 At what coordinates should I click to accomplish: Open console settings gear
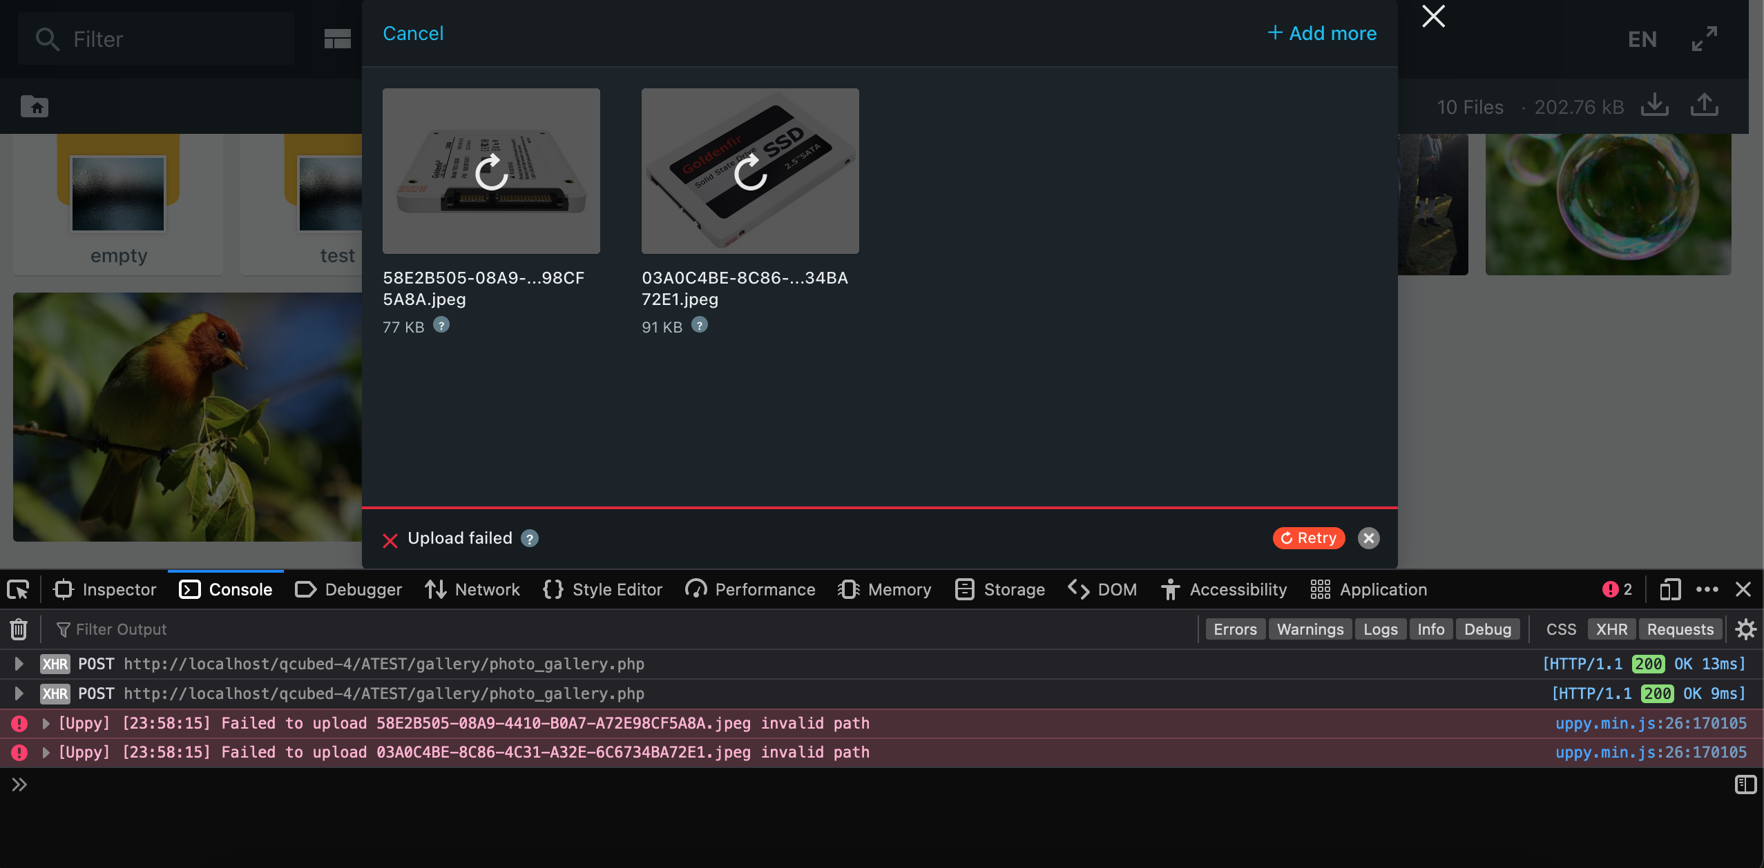tap(1745, 629)
